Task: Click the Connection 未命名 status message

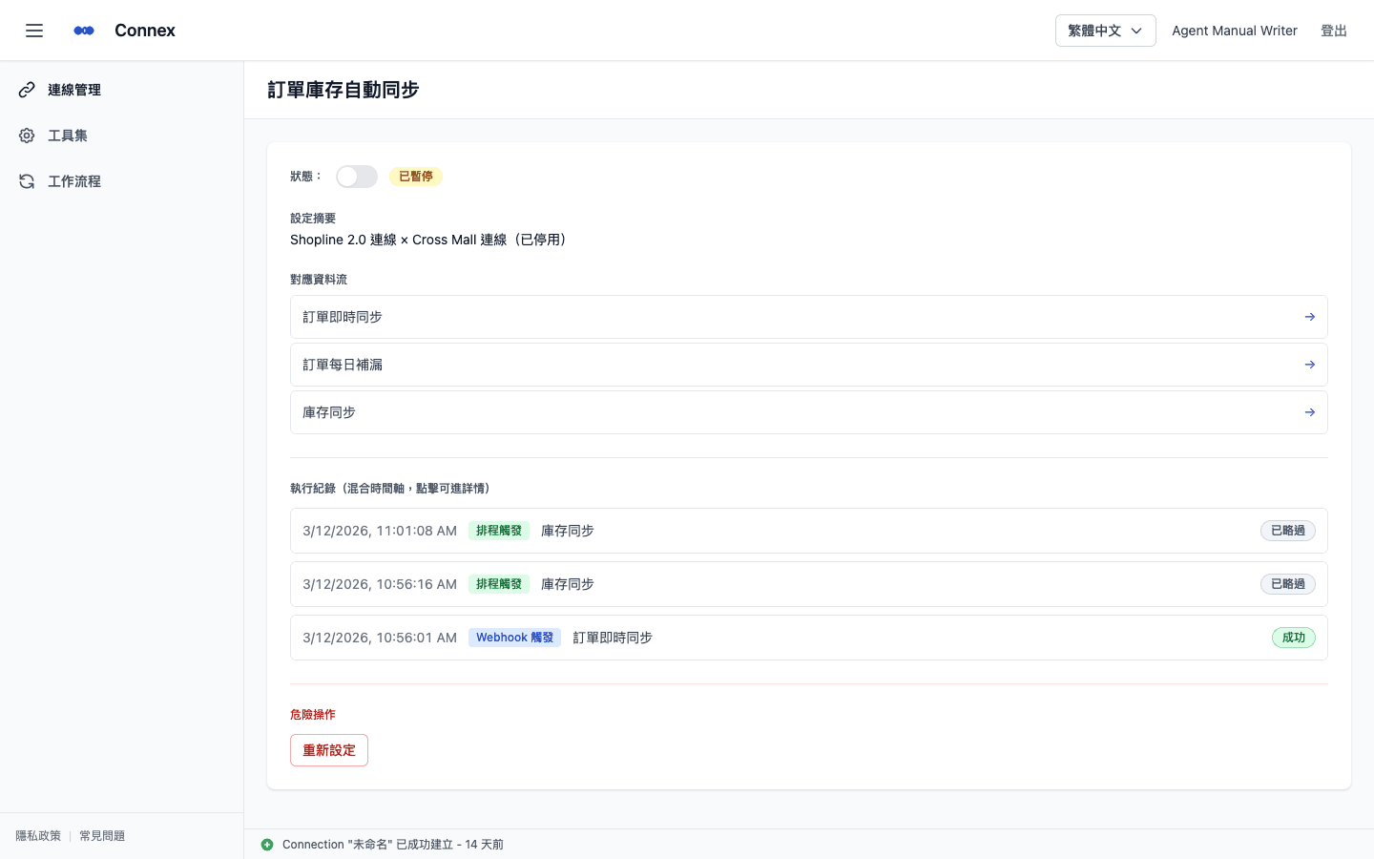Action: (393, 845)
